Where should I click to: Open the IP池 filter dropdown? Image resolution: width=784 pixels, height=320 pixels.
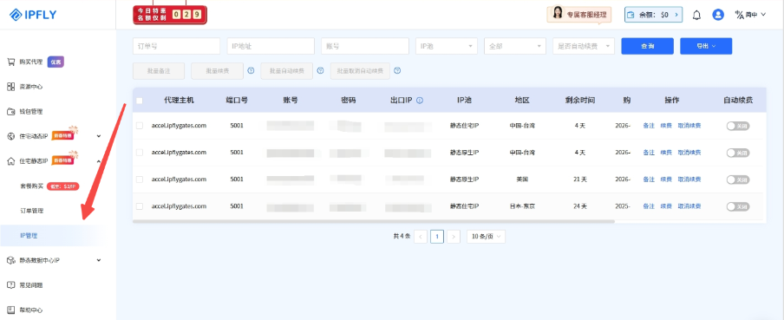[447, 46]
